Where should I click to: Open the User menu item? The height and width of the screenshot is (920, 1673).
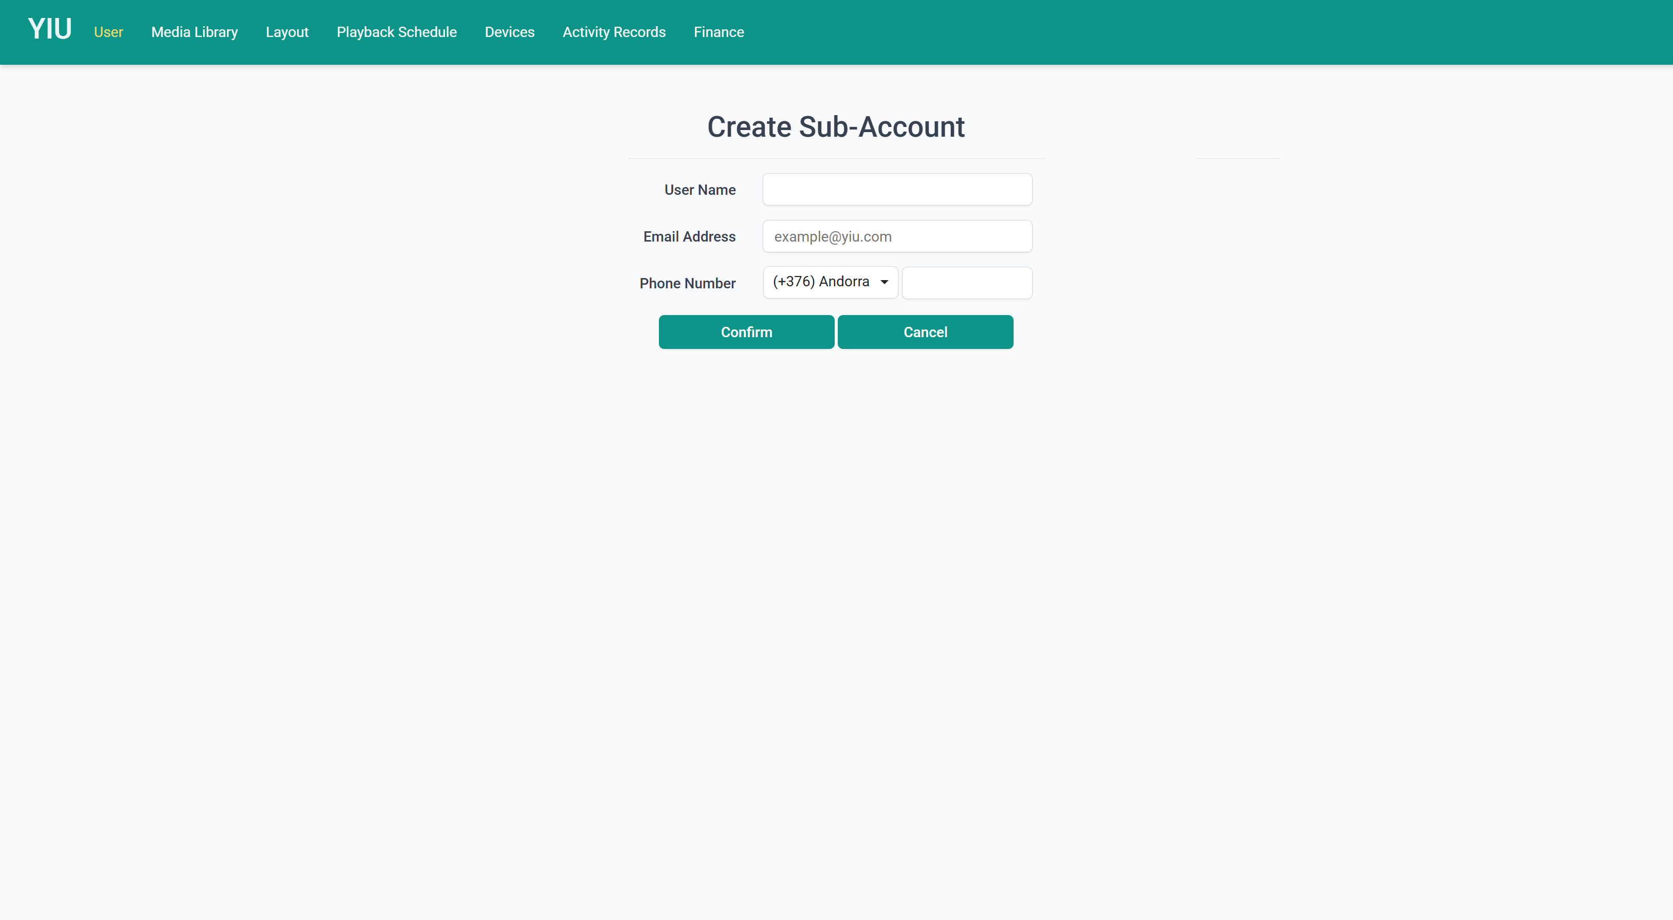coord(108,32)
